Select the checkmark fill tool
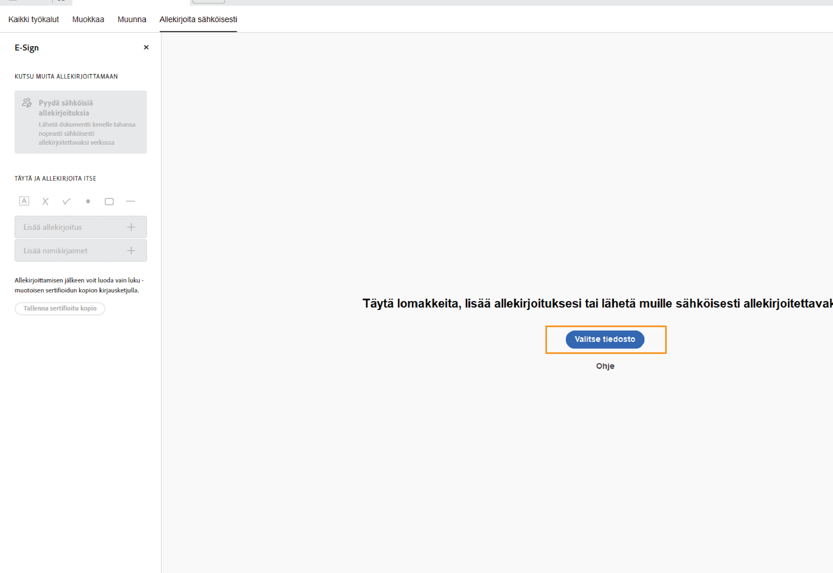The image size is (833, 573). [x=66, y=201]
